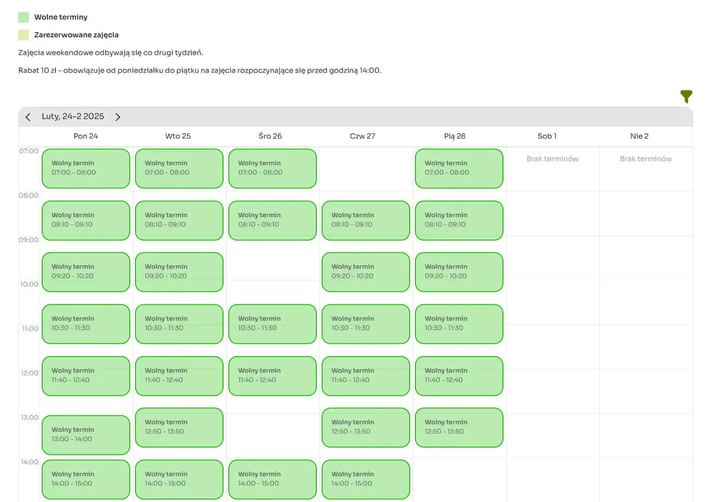The width and height of the screenshot is (714, 502).
Task: Go to previous week with left arrow
Action: point(28,117)
